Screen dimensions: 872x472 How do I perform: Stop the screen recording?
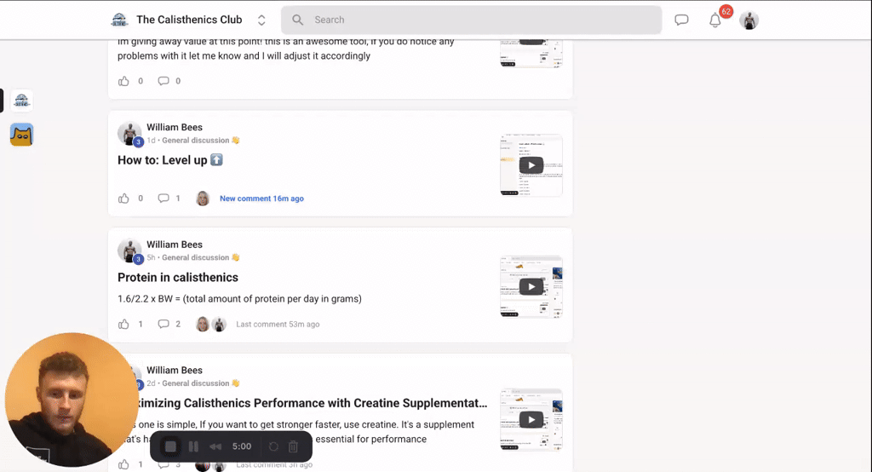pos(170,446)
